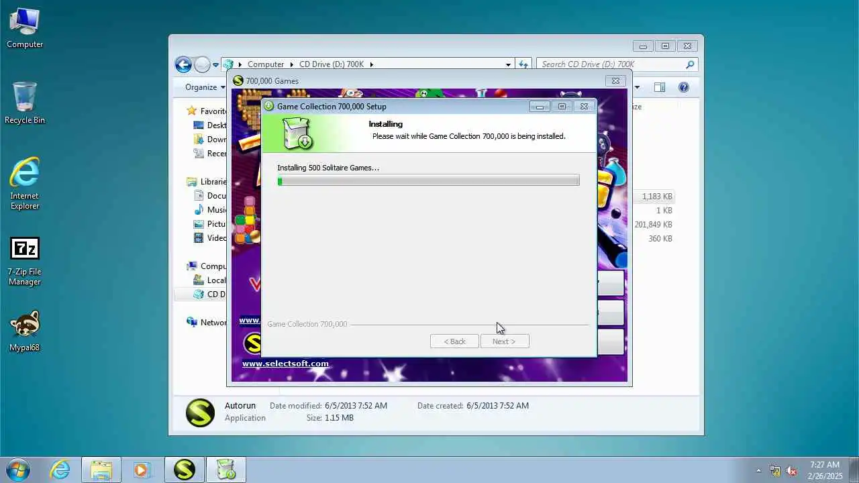Select Desktop in the navigation pane

pos(209,125)
